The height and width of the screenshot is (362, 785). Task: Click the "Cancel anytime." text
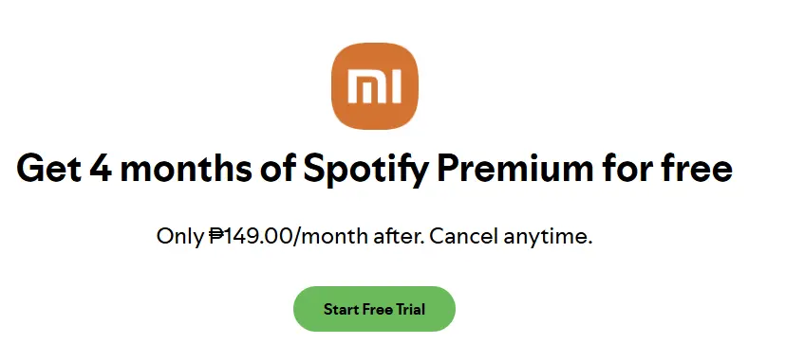511,237
